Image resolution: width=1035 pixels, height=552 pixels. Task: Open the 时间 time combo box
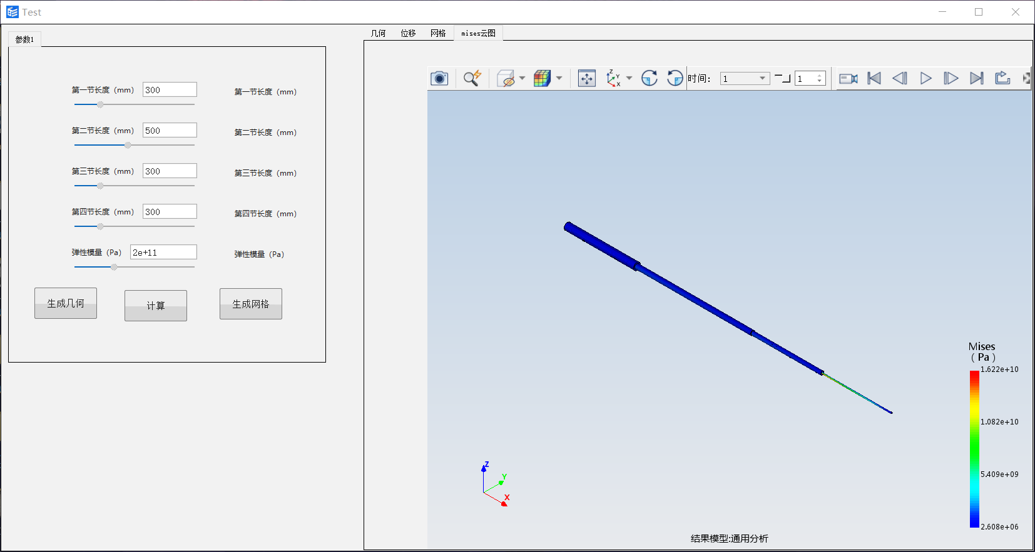tap(745, 78)
